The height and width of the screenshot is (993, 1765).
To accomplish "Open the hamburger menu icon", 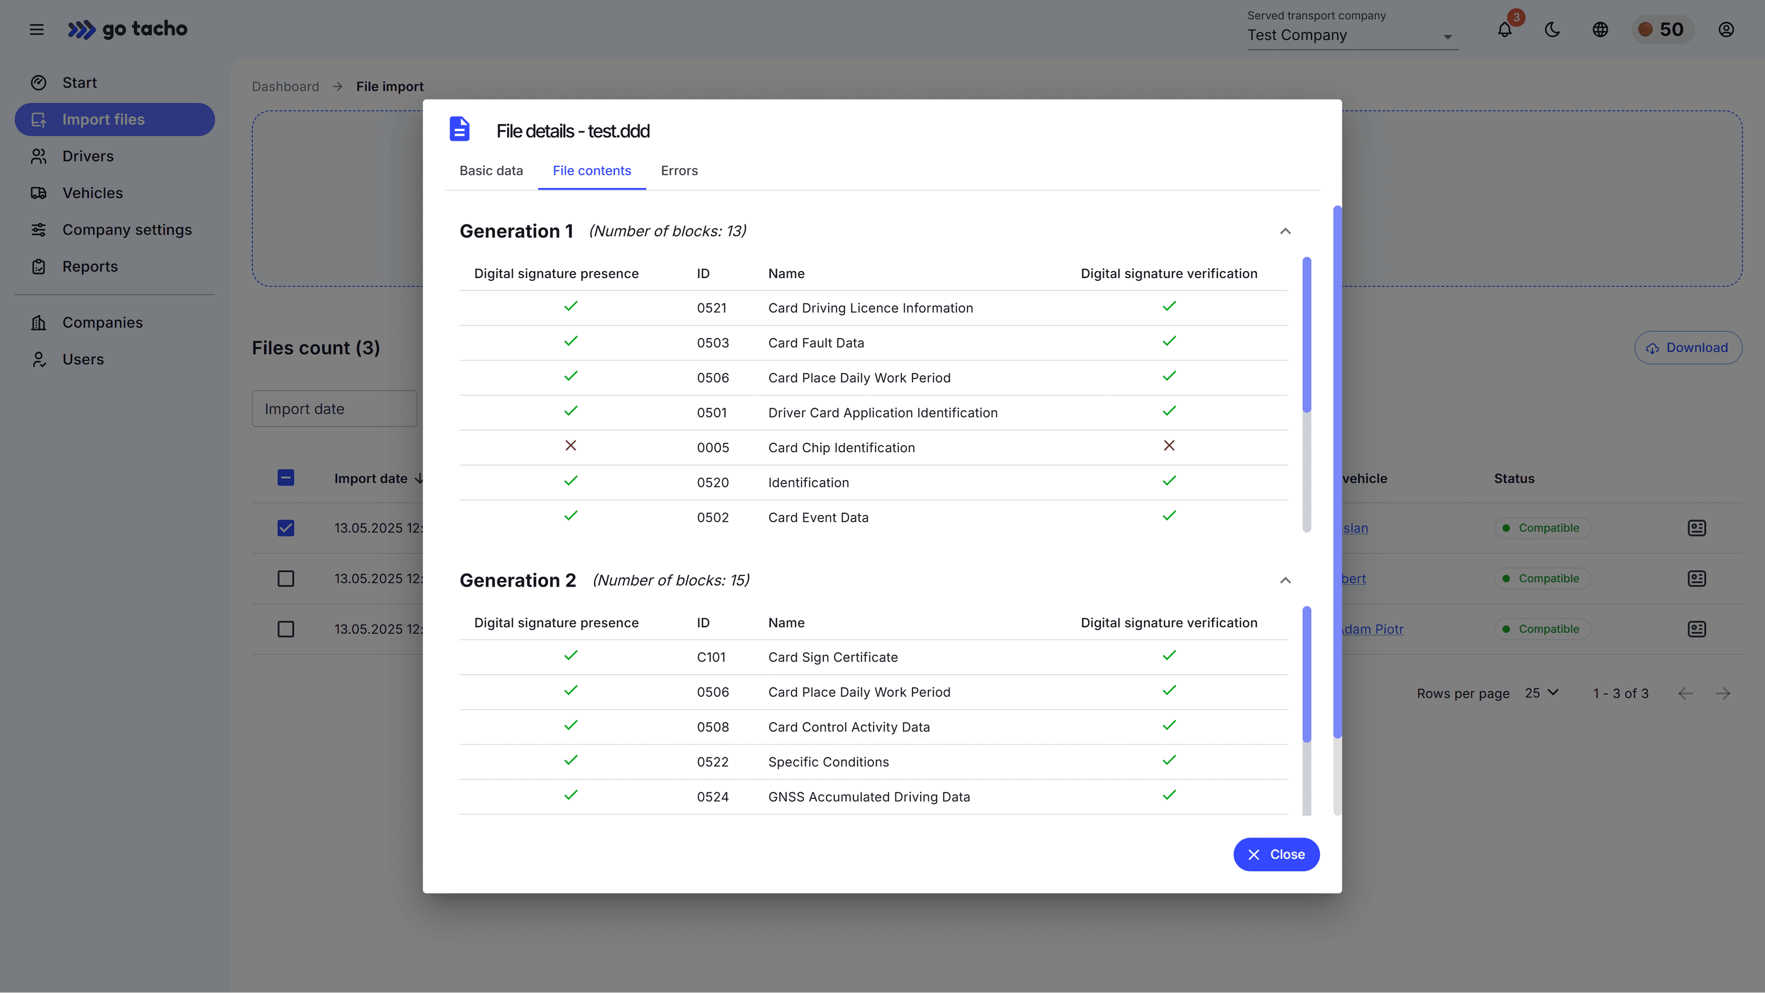I will tap(37, 29).
